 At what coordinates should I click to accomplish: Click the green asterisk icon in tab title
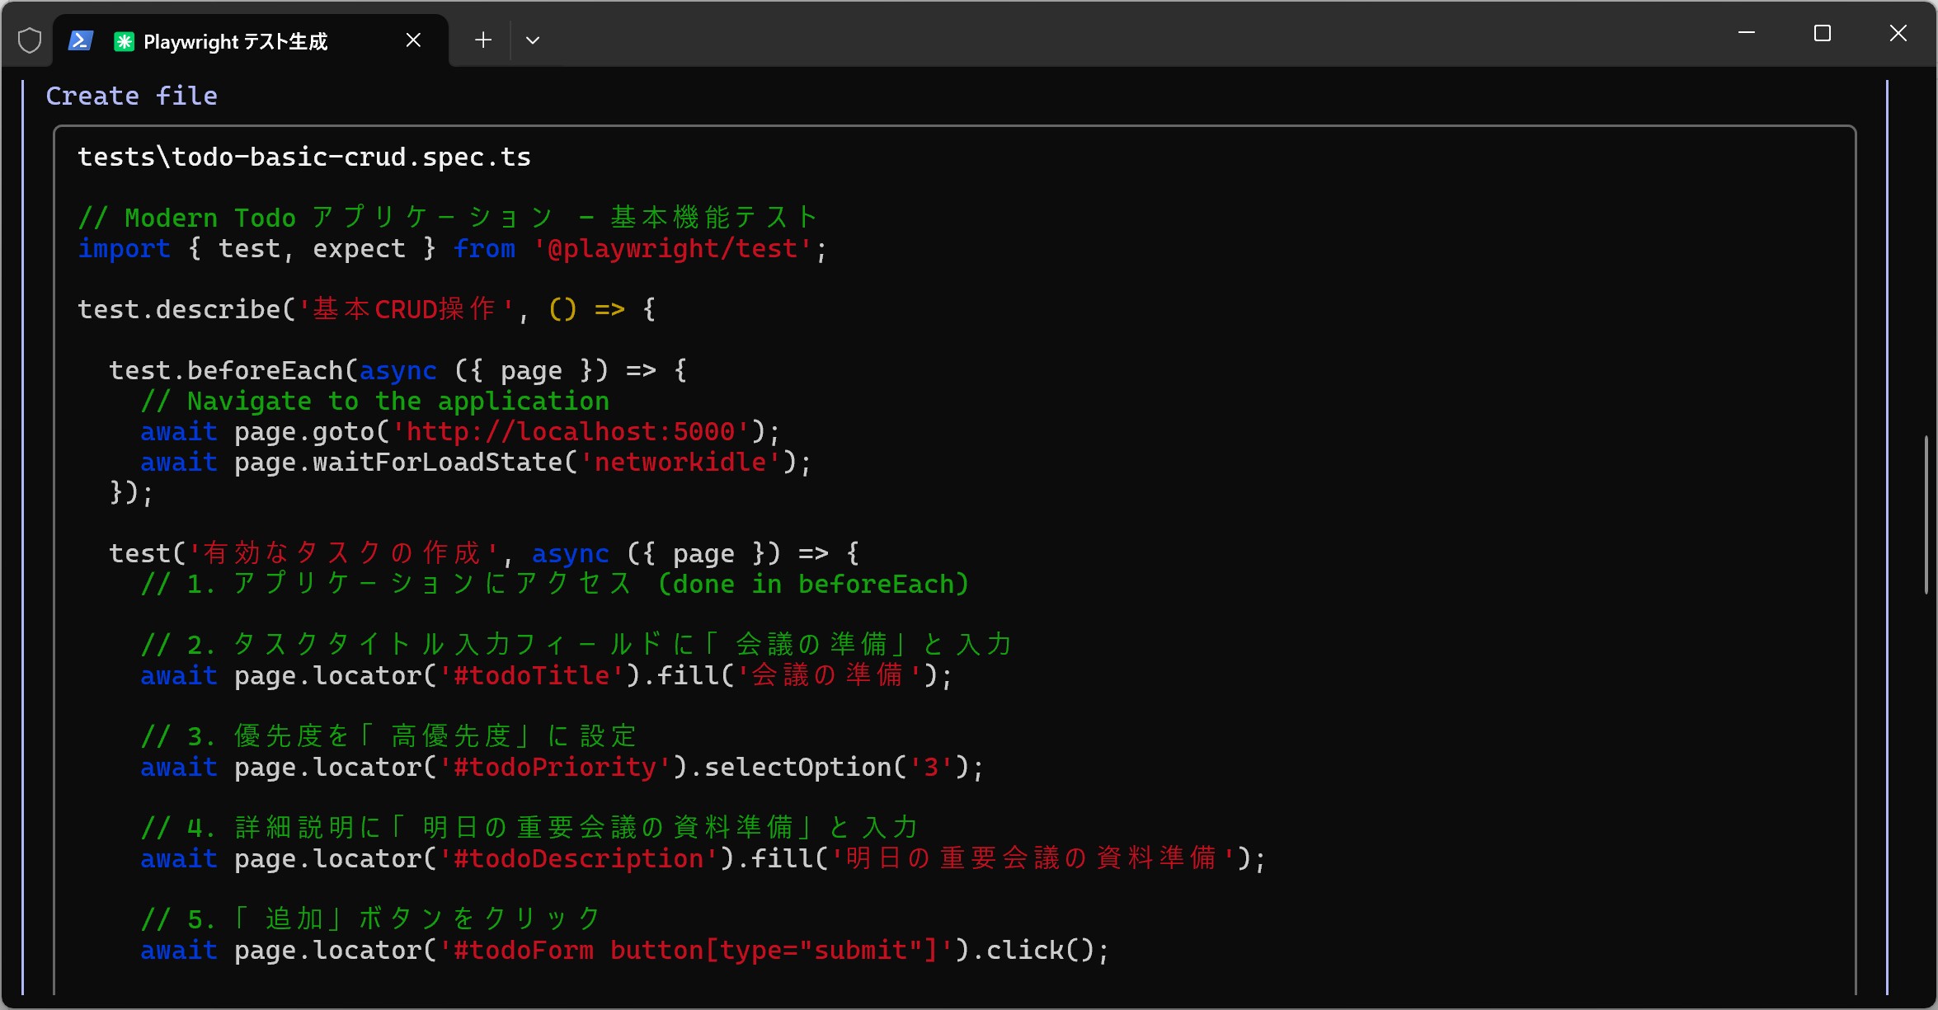tap(124, 41)
